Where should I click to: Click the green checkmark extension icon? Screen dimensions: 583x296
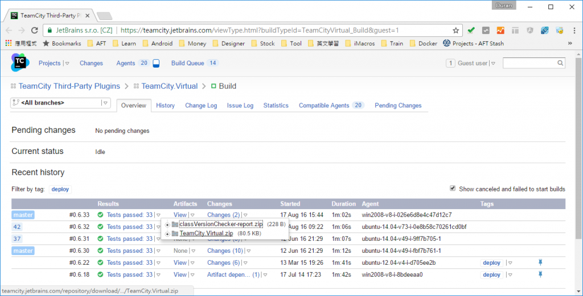tap(471, 31)
